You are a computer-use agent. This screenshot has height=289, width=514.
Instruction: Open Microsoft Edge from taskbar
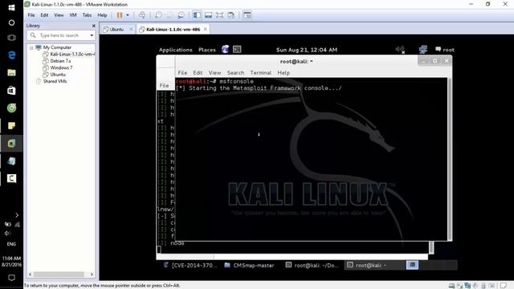point(11,55)
